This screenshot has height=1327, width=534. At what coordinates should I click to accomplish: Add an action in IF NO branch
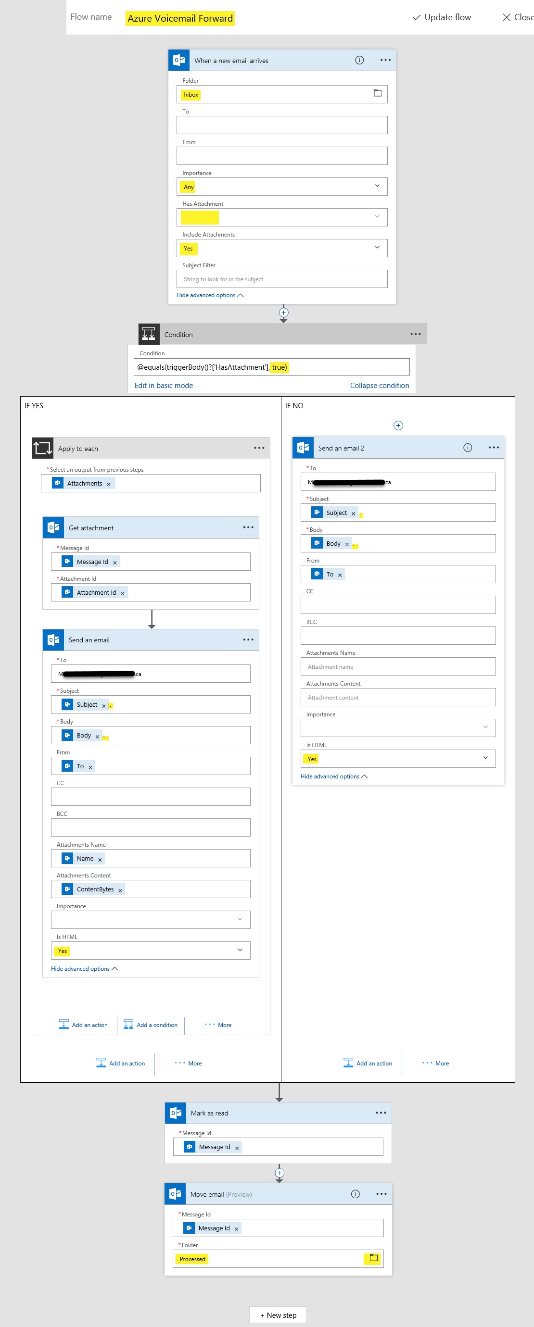368,1063
